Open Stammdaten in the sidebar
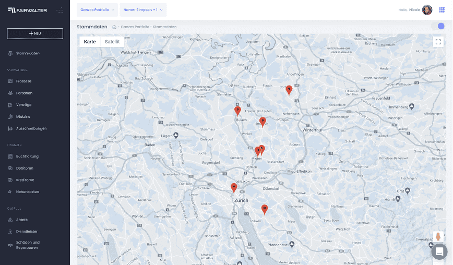The width and height of the screenshot is (453, 265). pos(28,53)
